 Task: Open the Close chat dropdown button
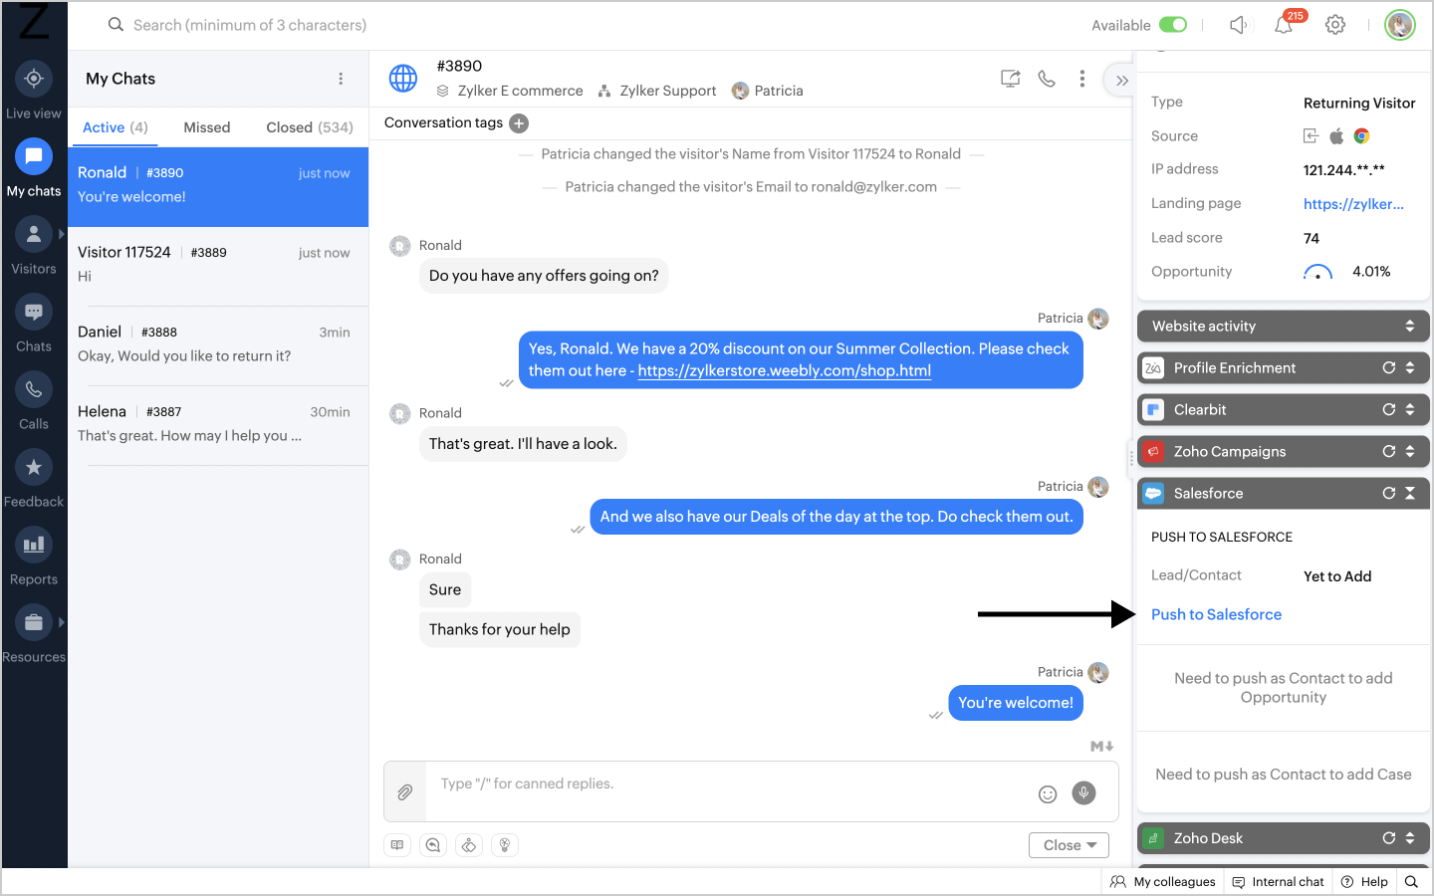(x=1070, y=845)
